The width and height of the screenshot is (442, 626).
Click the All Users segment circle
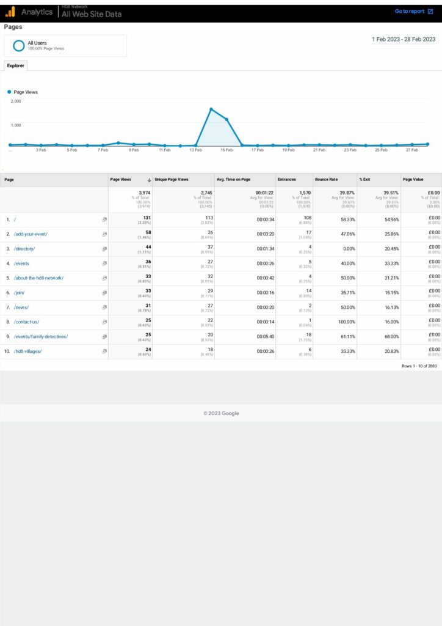point(18,45)
